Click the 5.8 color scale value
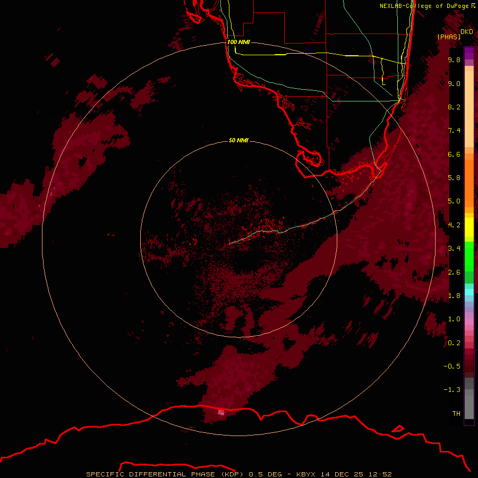Viewport: 478px width, 478px height. coord(454,178)
